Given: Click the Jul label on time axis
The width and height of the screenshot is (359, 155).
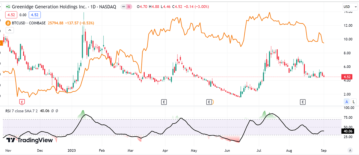Looking at the screenshot, I should (259, 151).
